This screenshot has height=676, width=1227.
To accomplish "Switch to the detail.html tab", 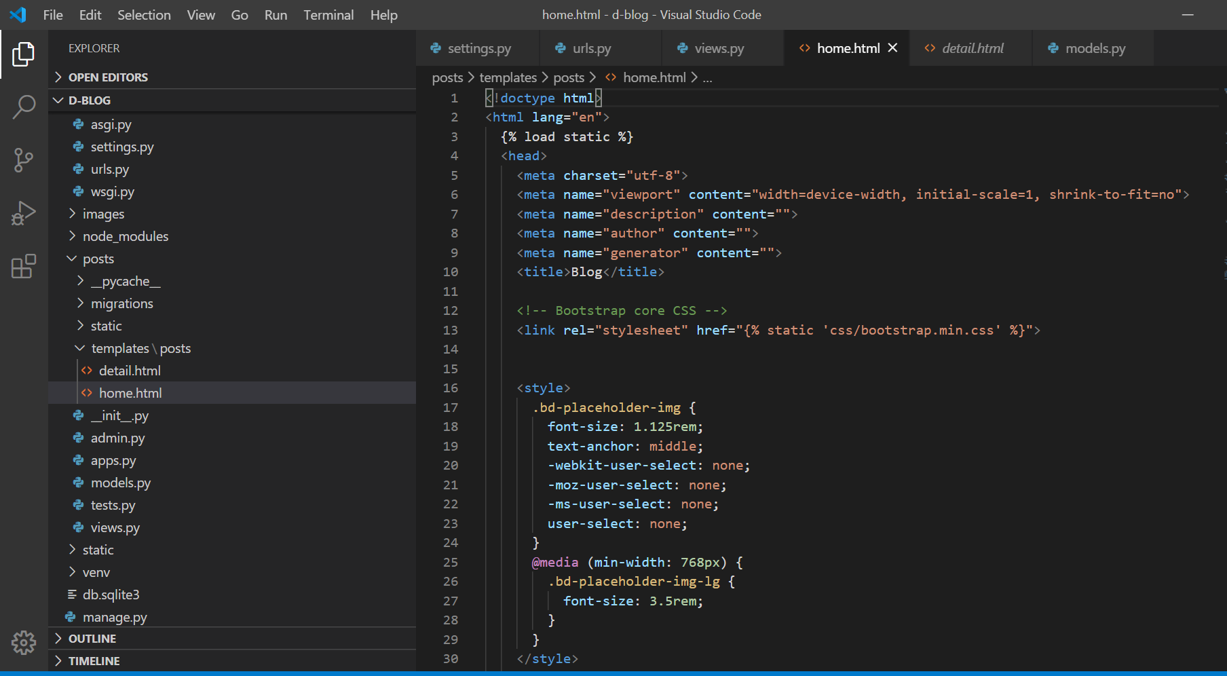I will point(970,48).
